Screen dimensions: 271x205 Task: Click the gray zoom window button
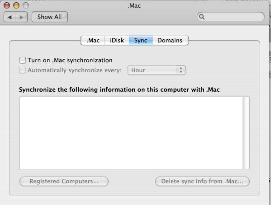click(26, 5)
